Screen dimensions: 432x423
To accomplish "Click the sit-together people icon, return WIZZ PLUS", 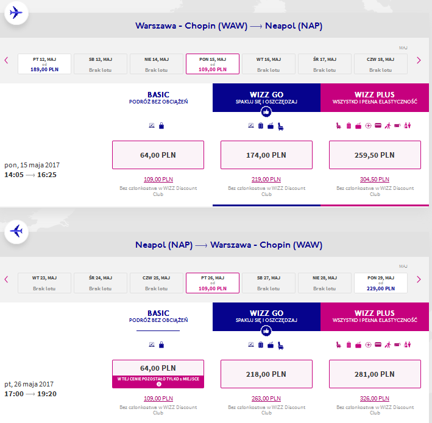I will 407,344.
